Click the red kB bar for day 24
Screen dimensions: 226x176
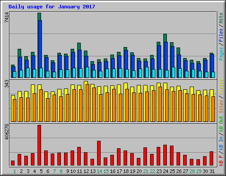tap(165, 155)
